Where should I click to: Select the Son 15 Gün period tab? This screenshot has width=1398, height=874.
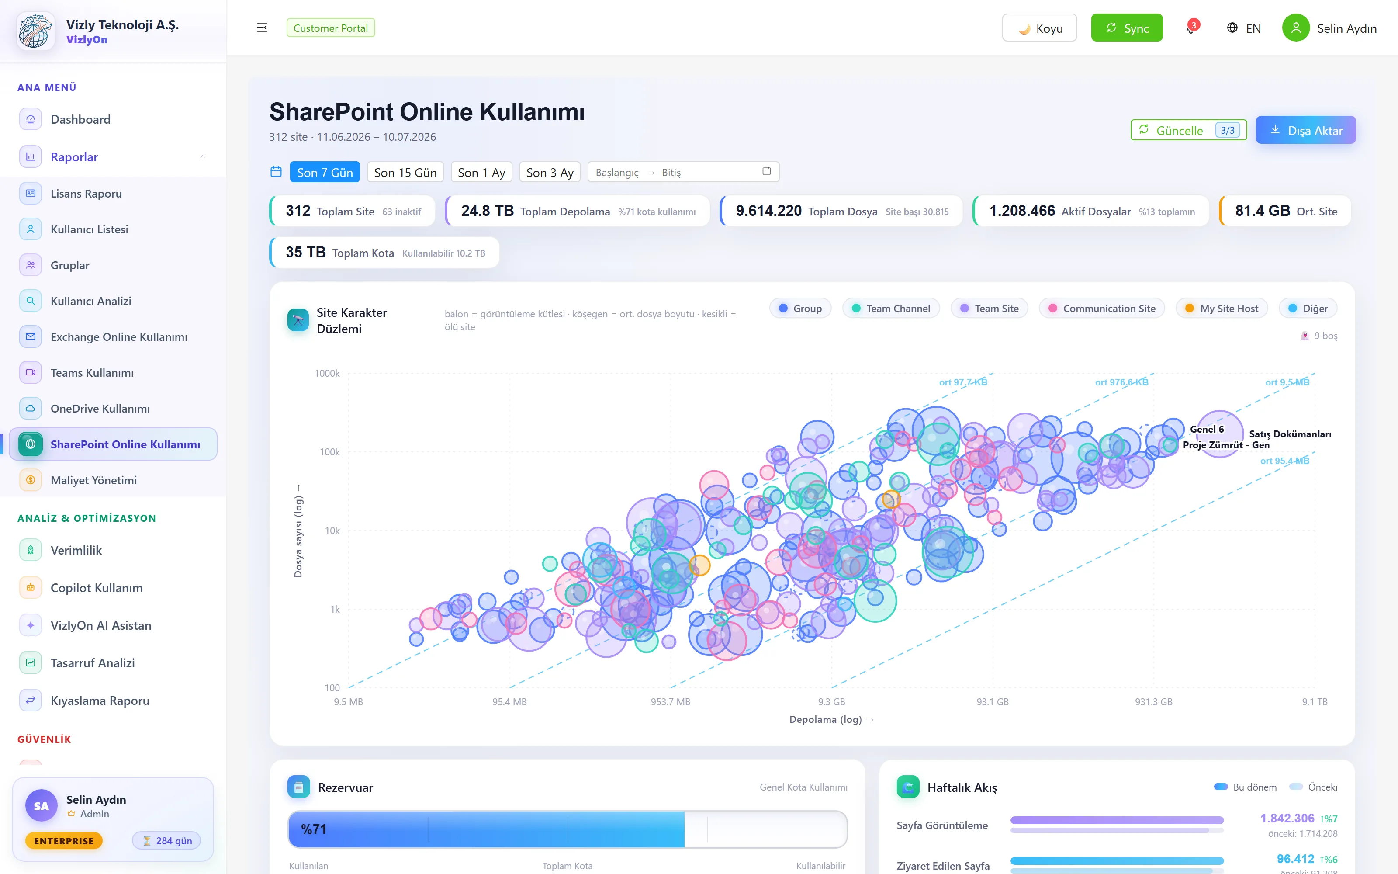(405, 172)
